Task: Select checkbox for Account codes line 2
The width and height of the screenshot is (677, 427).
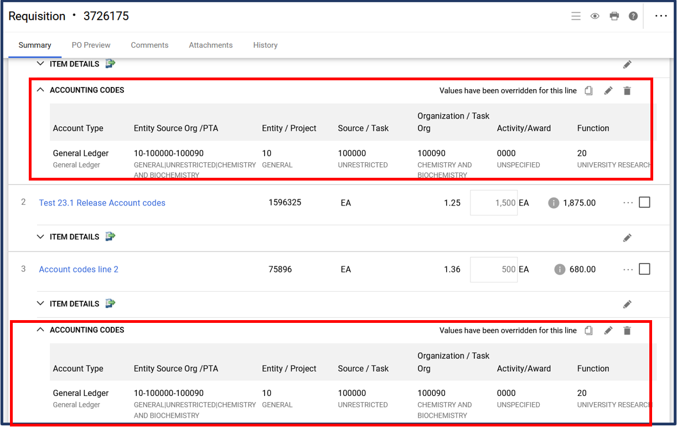Action: [x=644, y=269]
